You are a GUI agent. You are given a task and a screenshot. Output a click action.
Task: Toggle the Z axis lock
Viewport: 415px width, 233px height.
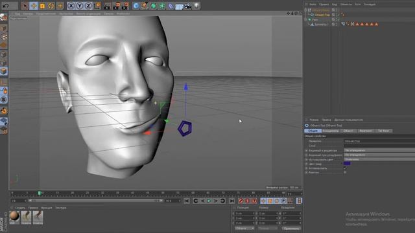88,6
